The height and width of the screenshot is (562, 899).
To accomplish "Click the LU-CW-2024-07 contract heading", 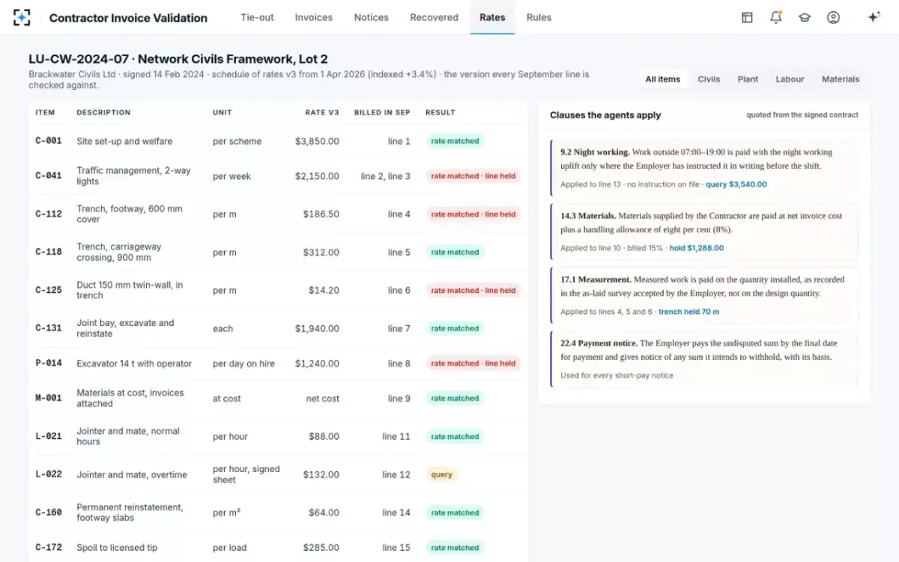I will pyautogui.click(x=178, y=58).
